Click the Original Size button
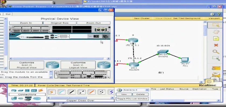 click(60, 23)
